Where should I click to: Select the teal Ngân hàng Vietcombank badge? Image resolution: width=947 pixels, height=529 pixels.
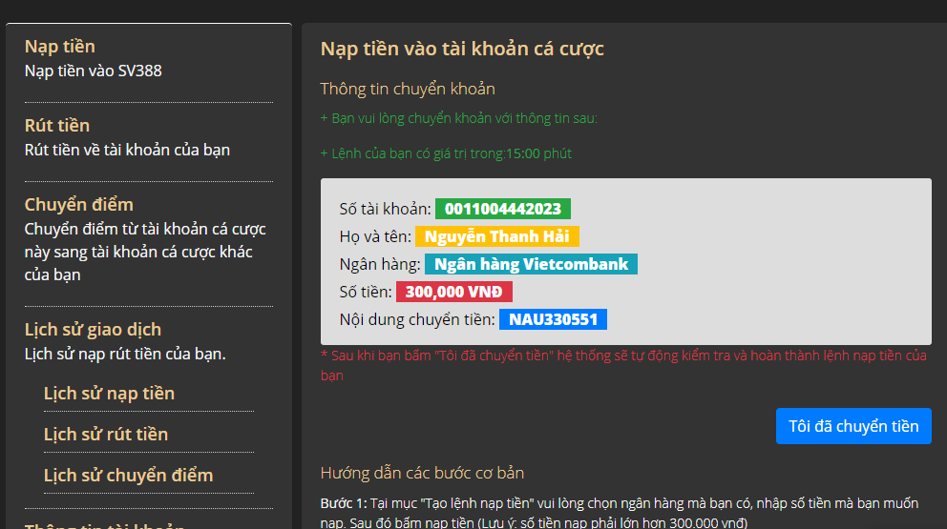pos(531,264)
